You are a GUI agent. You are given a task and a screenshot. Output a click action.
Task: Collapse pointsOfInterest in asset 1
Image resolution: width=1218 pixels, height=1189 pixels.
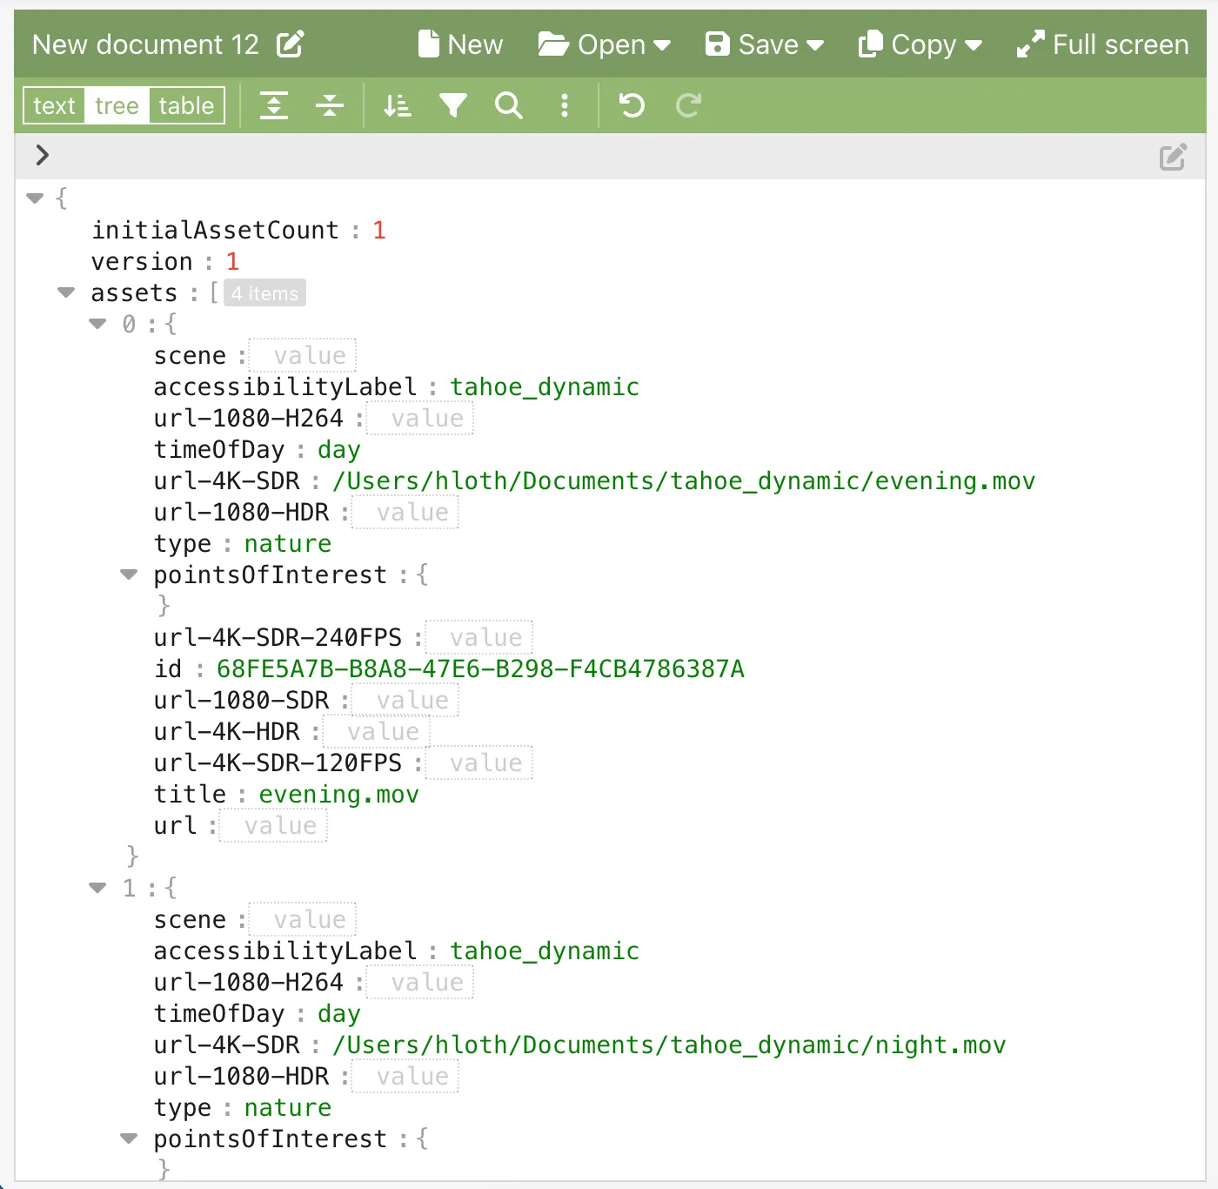129,1139
